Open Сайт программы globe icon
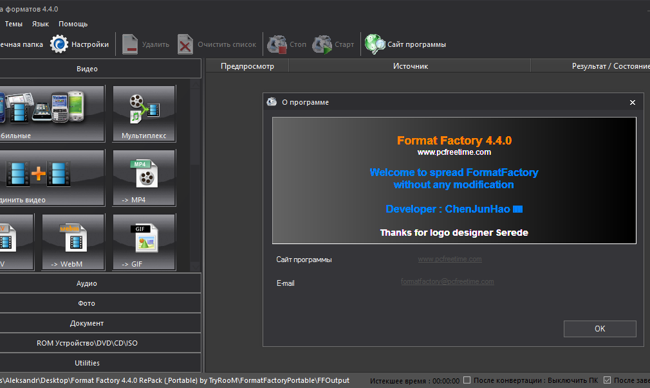650x388 pixels. coord(375,44)
